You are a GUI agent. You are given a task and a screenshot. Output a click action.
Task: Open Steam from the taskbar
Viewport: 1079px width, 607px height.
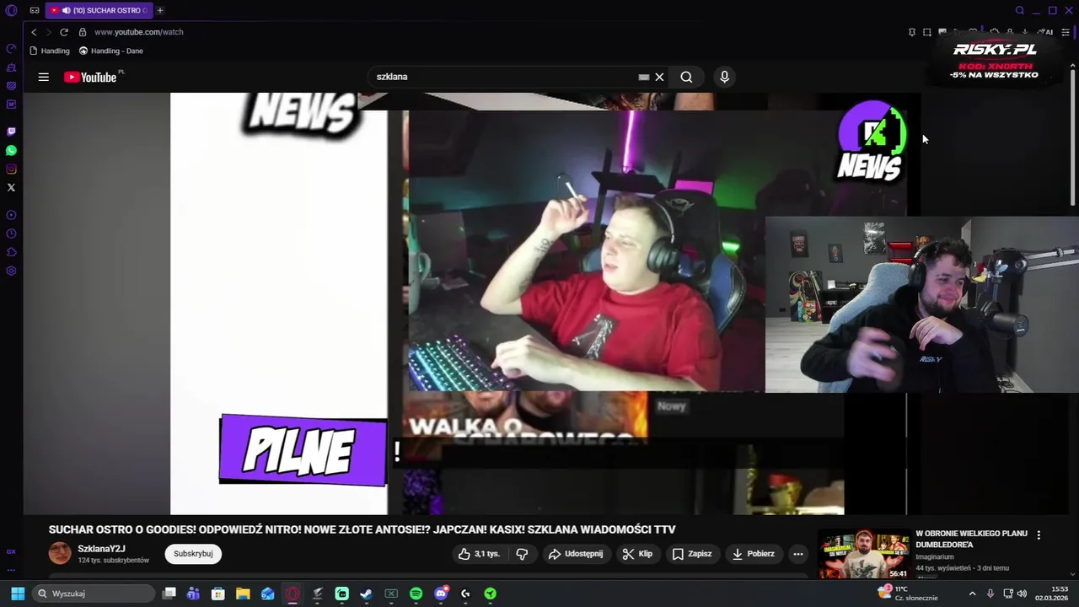[366, 594]
